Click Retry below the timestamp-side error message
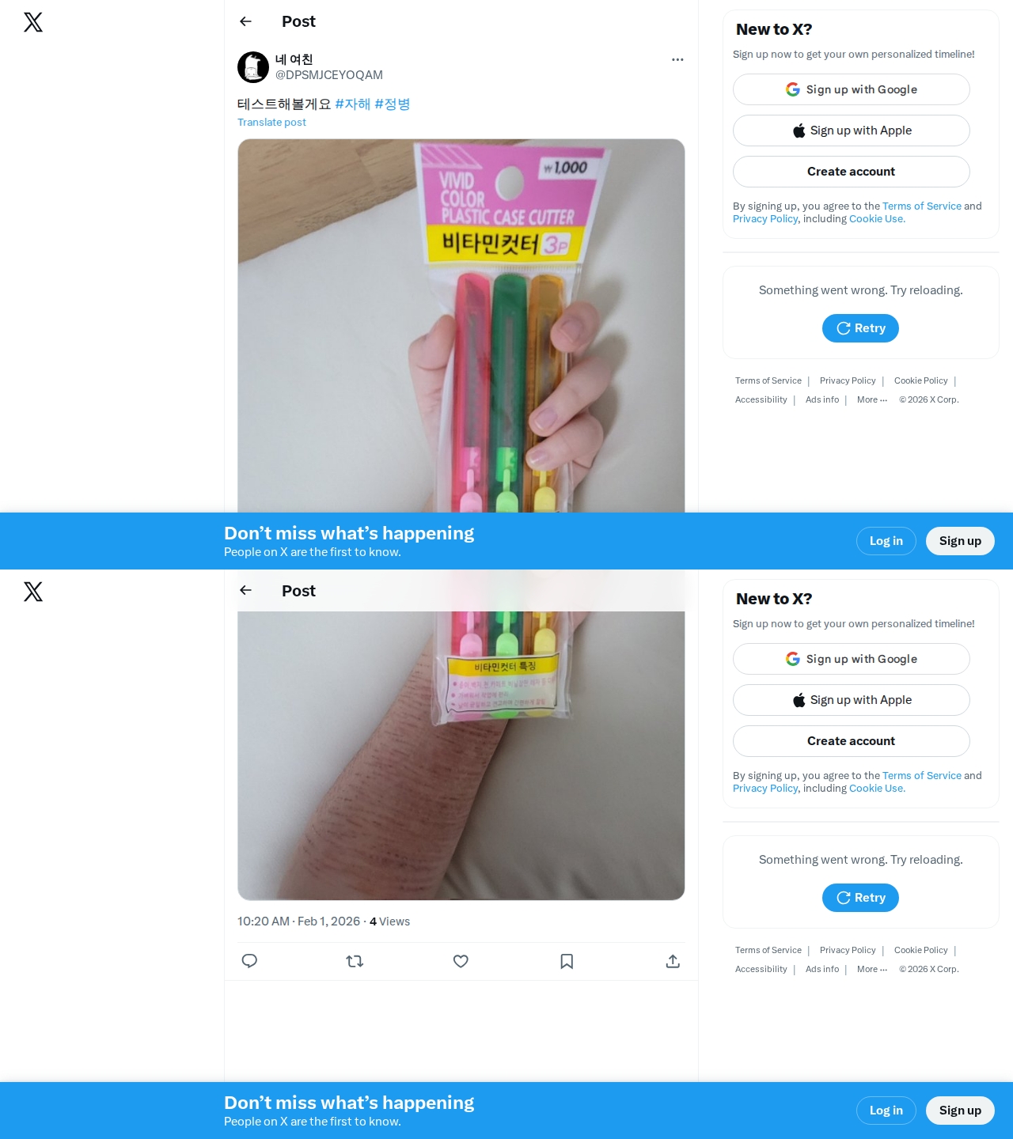This screenshot has height=1139, width=1013. (x=860, y=898)
